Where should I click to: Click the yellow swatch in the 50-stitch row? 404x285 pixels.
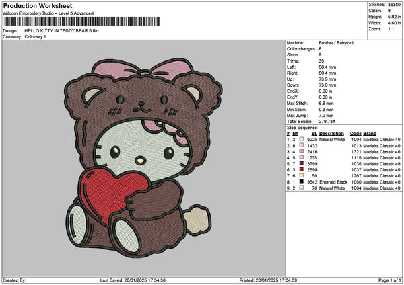pos(301,175)
